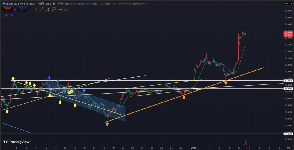This screenshot has height=150, width=294.
Task: Select the horizontal line segment tool
Action: click(60, 9)
